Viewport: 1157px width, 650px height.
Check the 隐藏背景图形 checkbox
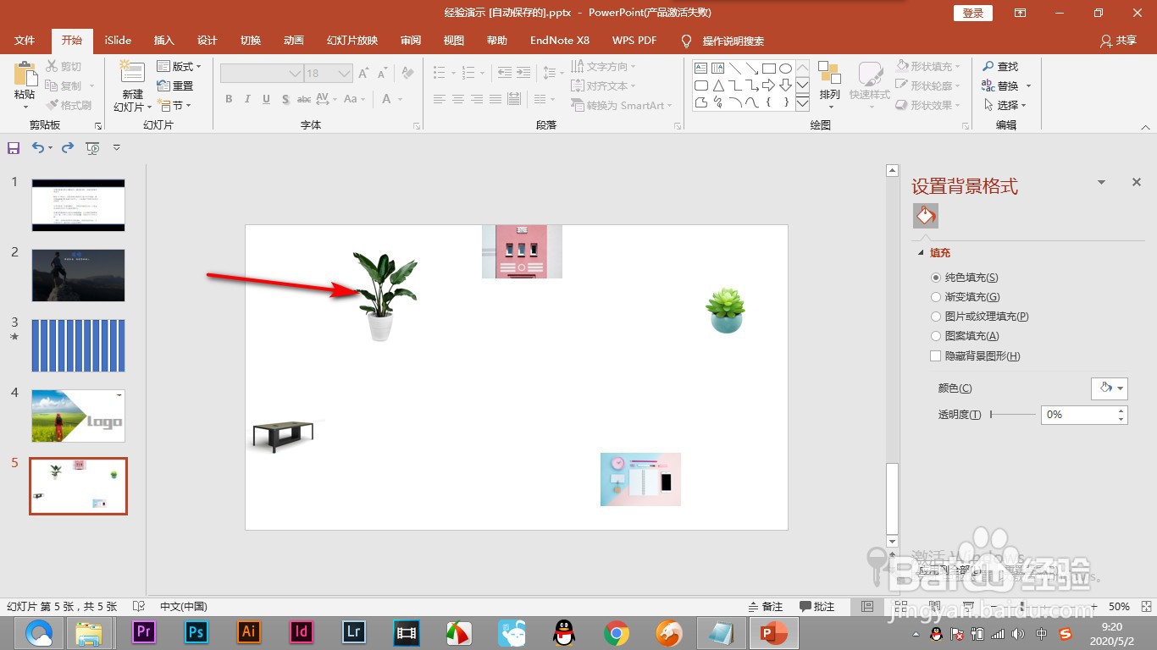(x=935, y=356)
